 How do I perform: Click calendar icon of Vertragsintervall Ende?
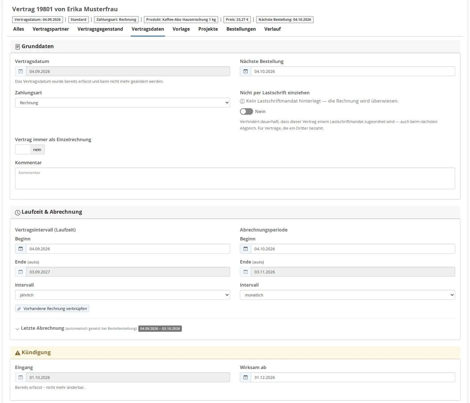click(20, 272)
